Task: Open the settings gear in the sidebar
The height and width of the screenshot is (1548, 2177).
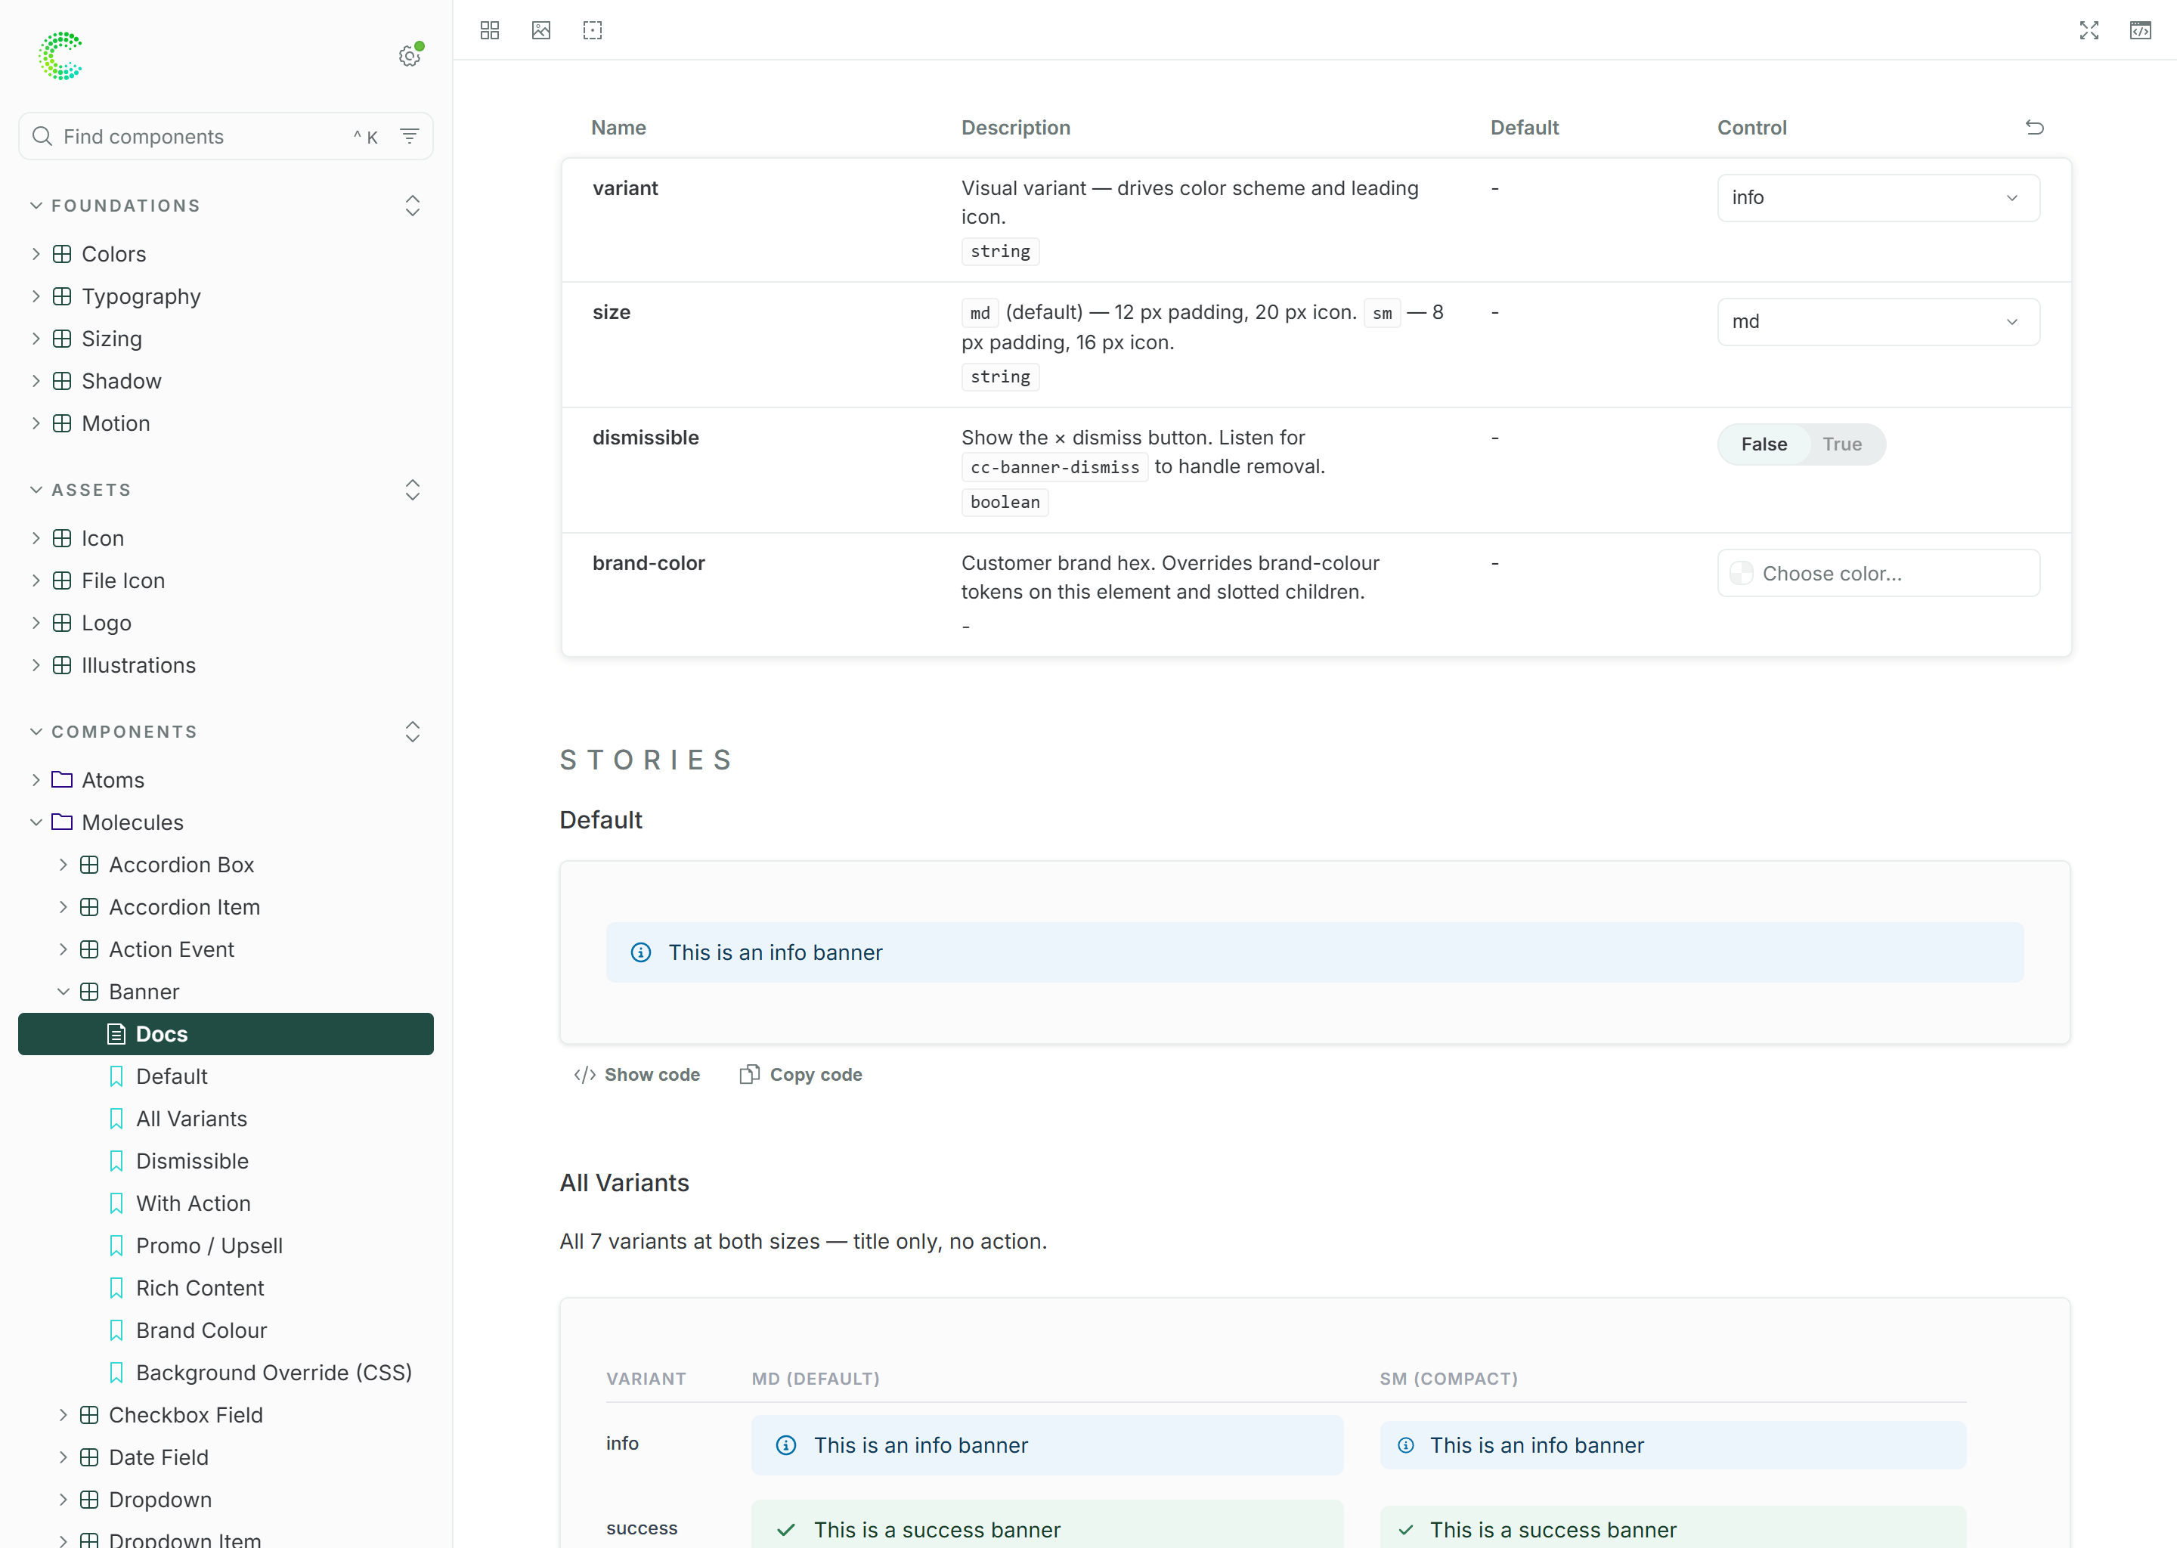Action: point(410,56)
